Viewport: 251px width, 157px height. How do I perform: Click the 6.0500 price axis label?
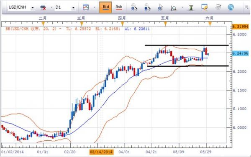tap(239, 128)
